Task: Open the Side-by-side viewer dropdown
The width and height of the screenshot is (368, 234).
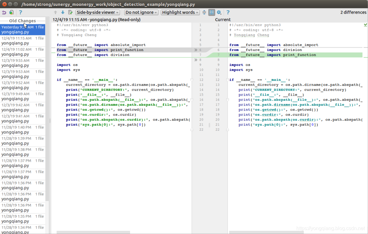Action: 97,12
